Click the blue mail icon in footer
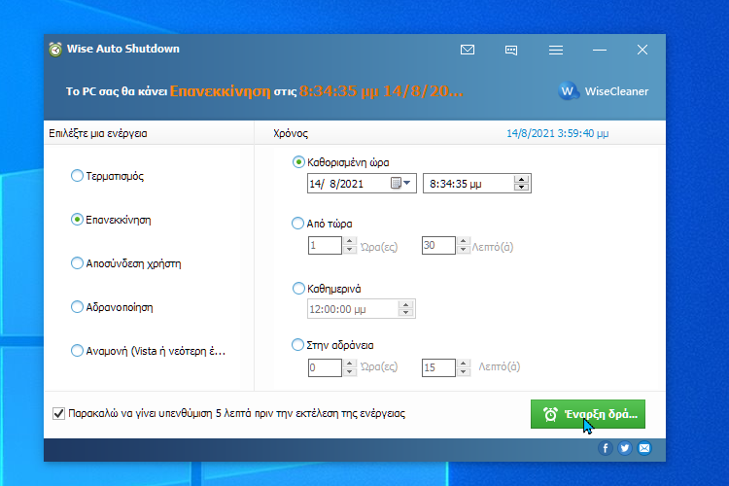This screenshot has width=729, height=486. pyautogui.click(x=643, y=448)
